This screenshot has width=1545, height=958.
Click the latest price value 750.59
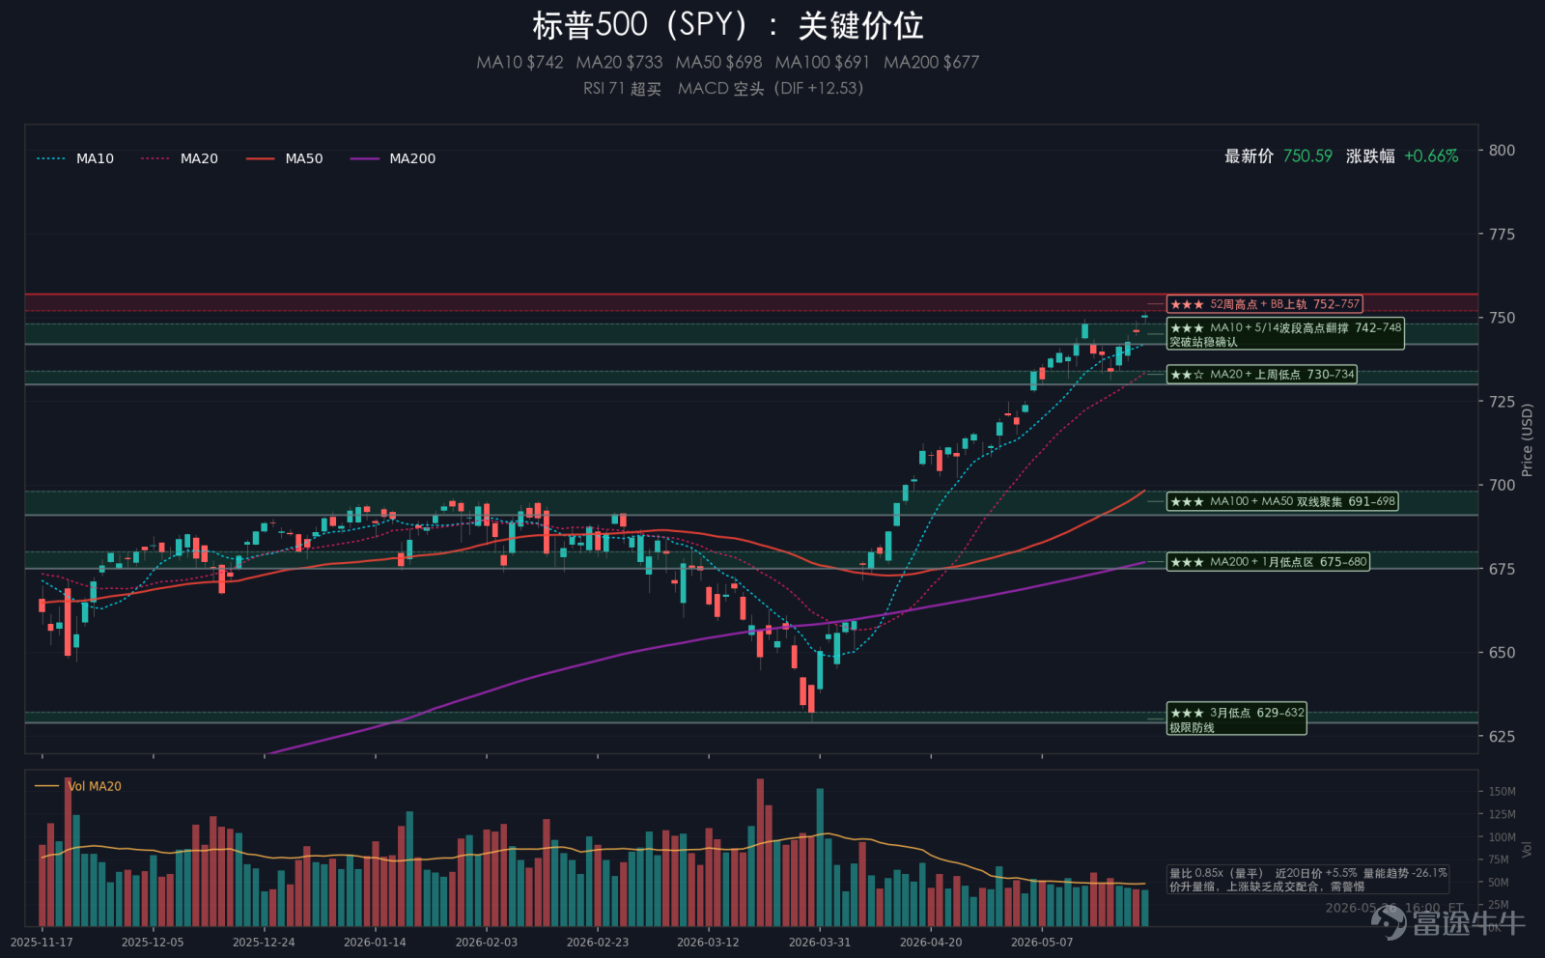tap(1307, 156)
